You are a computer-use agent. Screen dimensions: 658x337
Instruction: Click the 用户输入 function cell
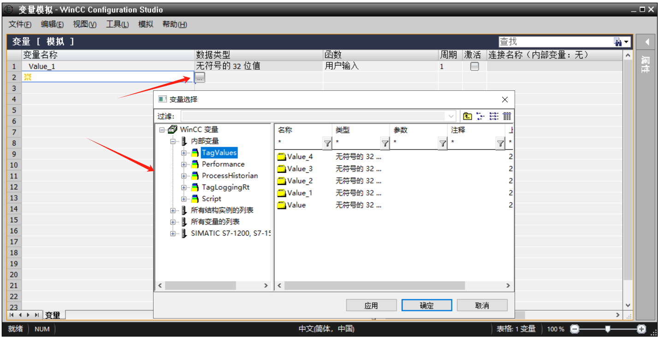380,66
